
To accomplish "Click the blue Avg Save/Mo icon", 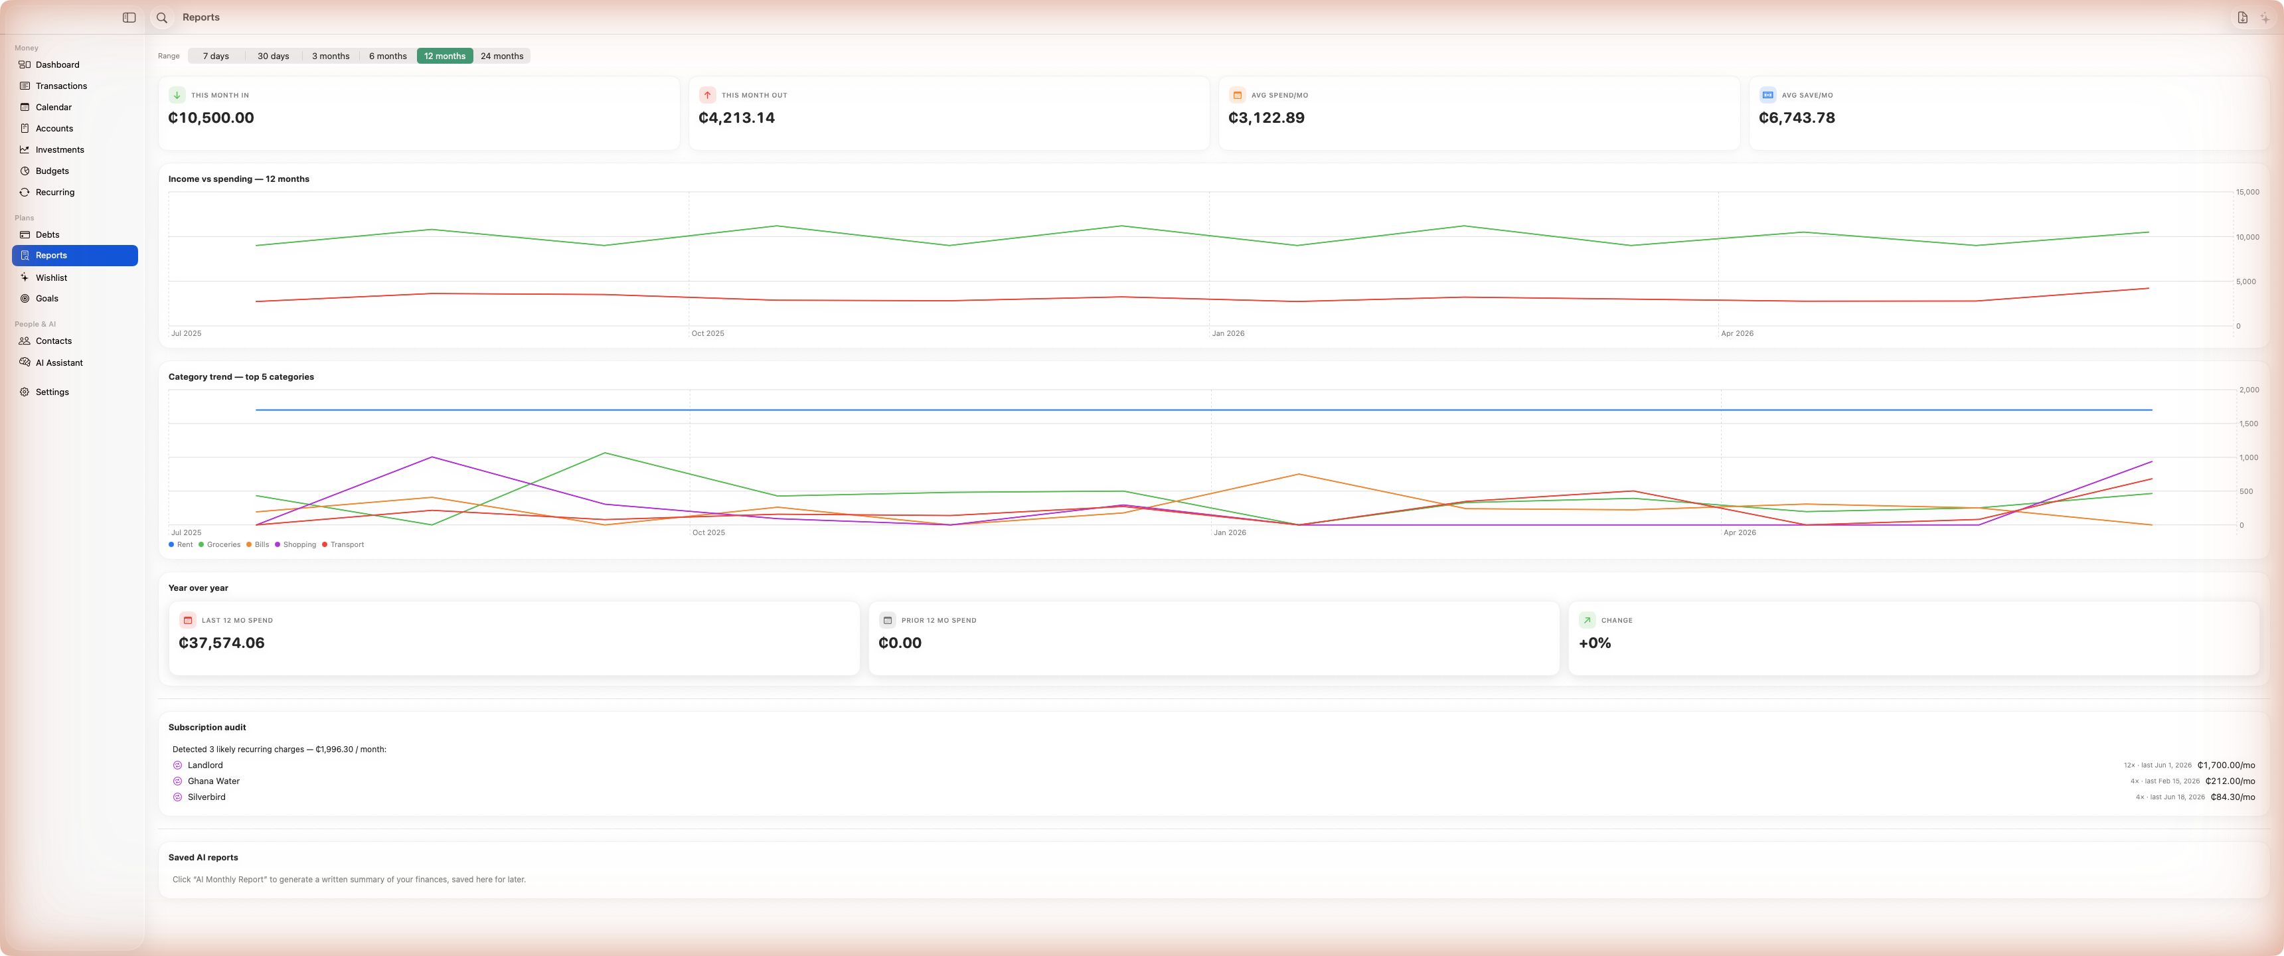I will coord(1767,95).
